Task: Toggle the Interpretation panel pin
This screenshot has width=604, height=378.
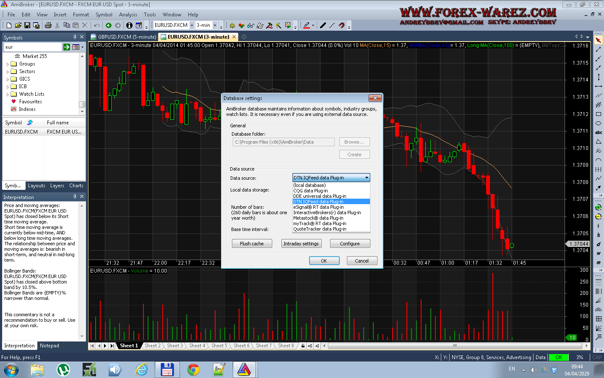Action: pyautogui.click(x=75, y=197)
